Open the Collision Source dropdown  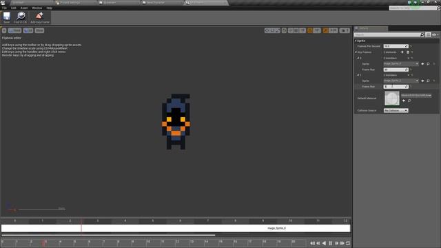coord(396,110)
